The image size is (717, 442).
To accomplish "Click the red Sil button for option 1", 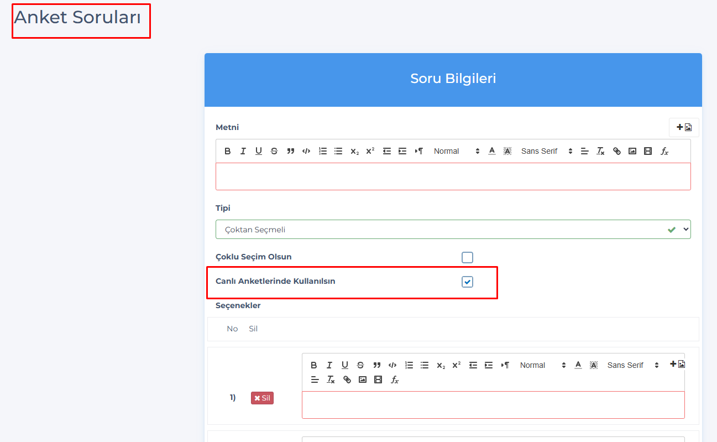I will point(262,398).
